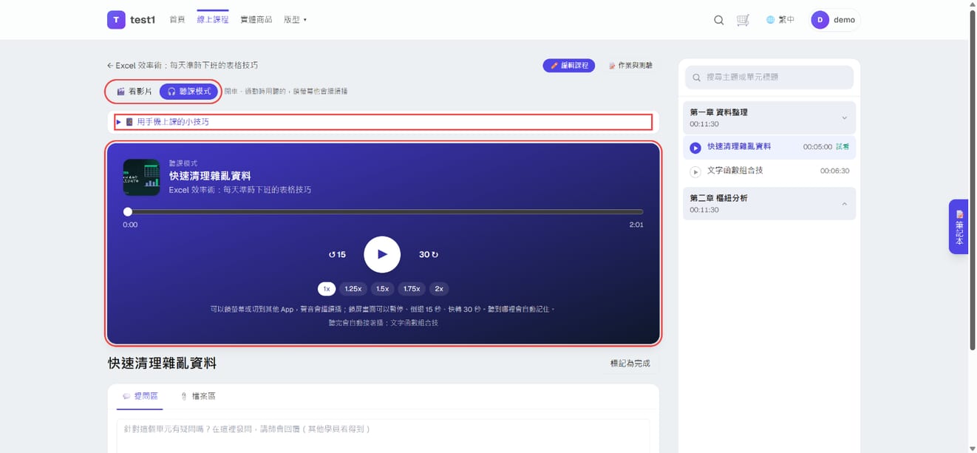
Task: Skip forward 30 seconds
Action: click(429, 254)
